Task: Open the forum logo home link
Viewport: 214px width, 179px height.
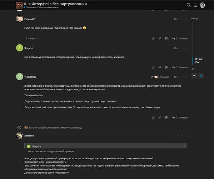Action: [19, 5]
